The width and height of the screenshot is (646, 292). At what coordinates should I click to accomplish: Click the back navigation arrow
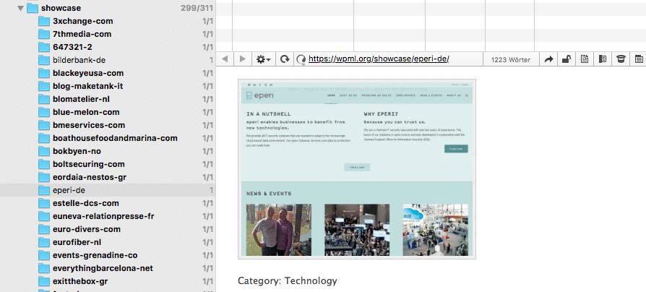click(225, 59)
